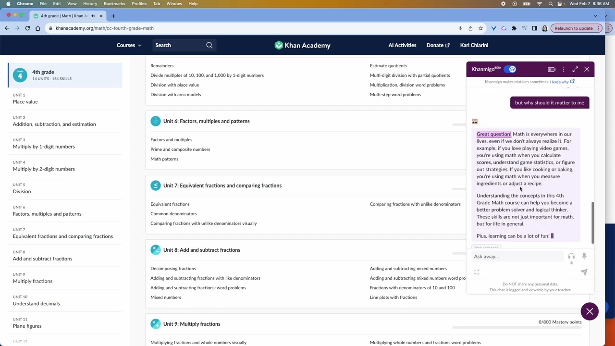Open the Apple menu
The image size is (615, 346).
pyautogui.click(x=8, y=4)
